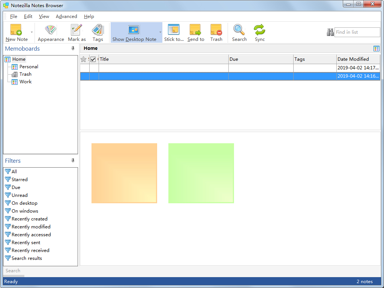Open the orange sticky note thumbnail

tap(124, 173)
